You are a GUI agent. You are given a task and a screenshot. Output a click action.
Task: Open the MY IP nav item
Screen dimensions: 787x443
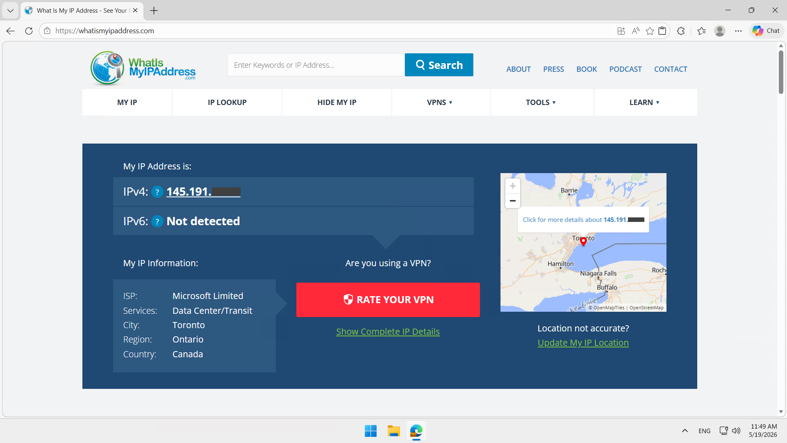point(127,103)
